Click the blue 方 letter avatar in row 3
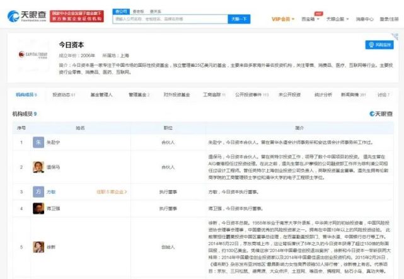This screenshot has height=279, width=404. pyautogui.click(x=38, y=192)
